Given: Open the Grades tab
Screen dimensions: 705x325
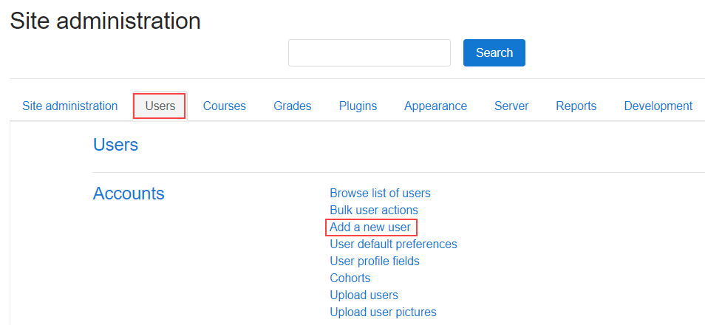Looking at the screenshot, I should point(292,106).
